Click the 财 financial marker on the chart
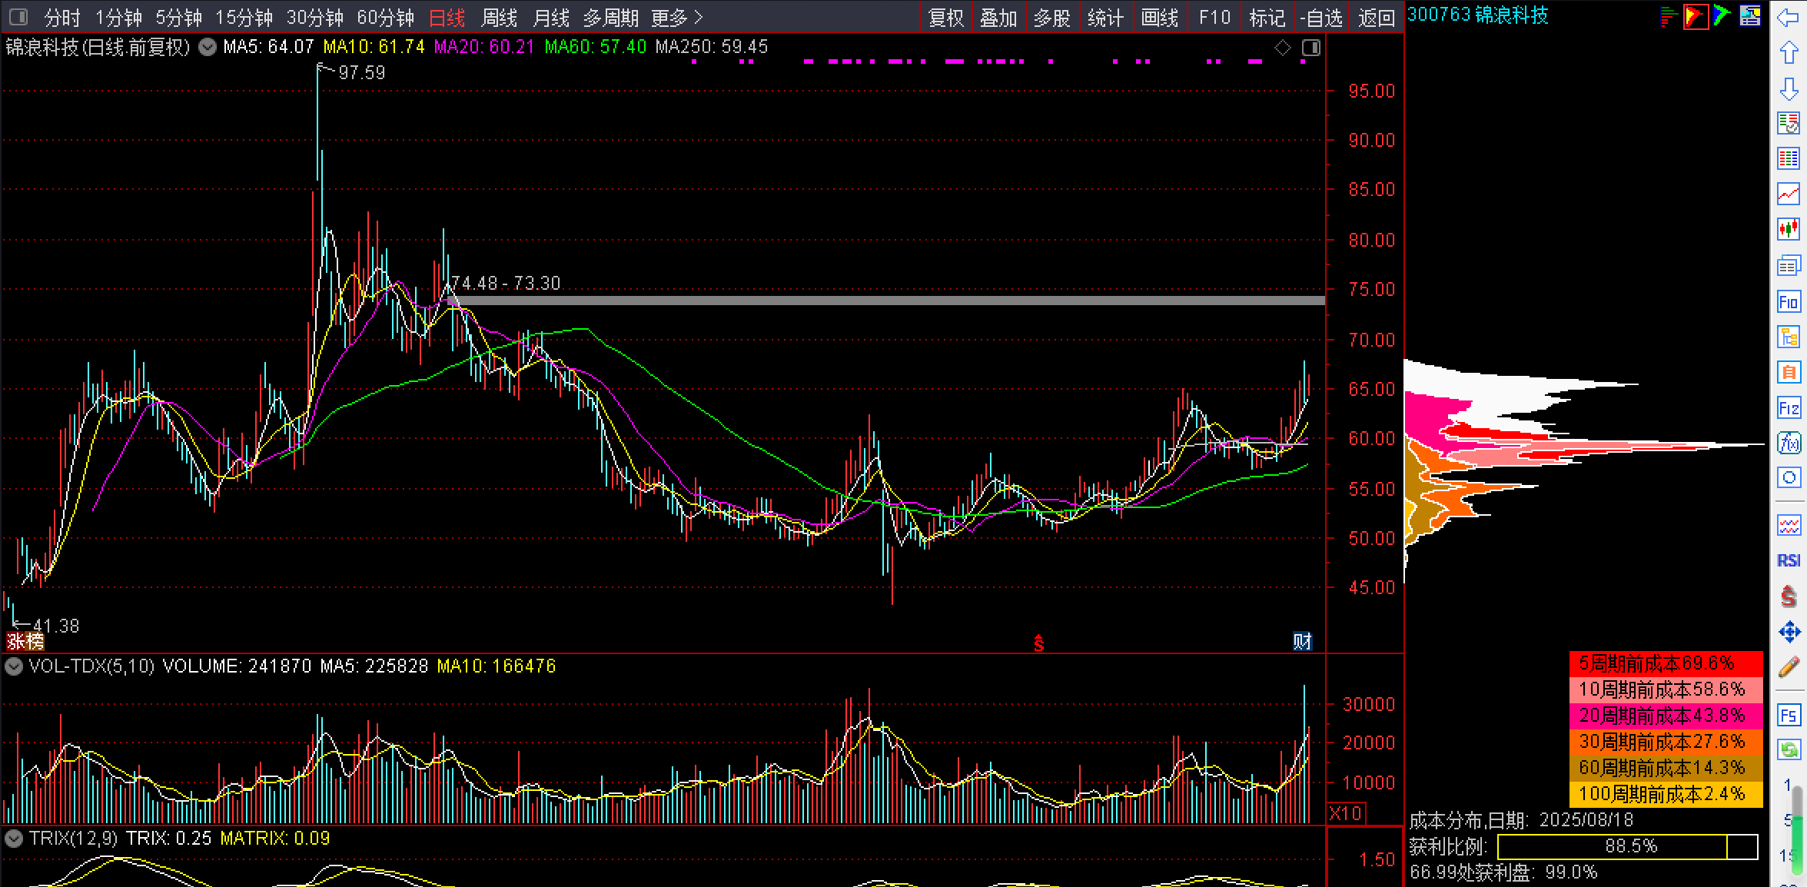This screenshot has width=1807, height=887. 1302,641
